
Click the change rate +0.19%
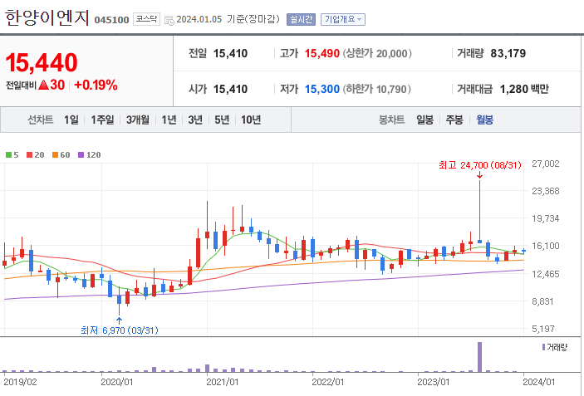tap(96, 86)
